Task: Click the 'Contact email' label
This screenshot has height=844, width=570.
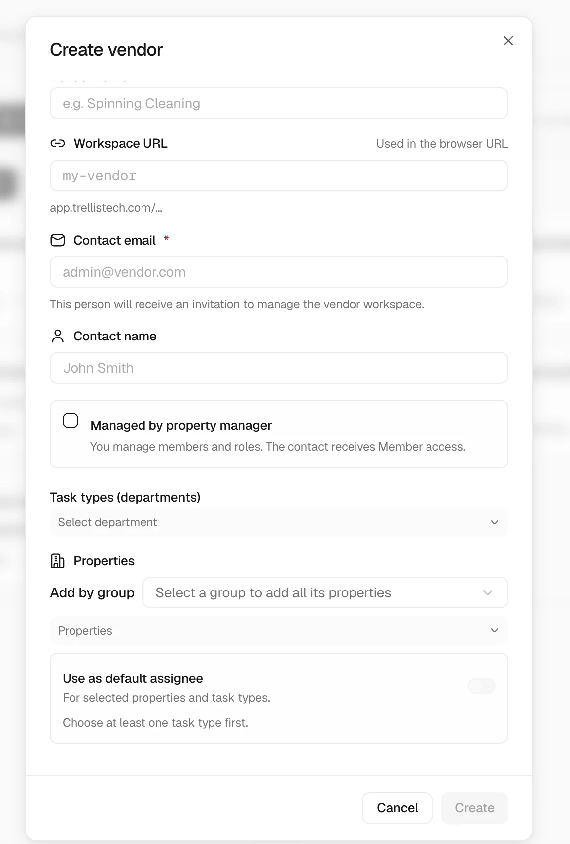Action: click(x=115, y=240)
